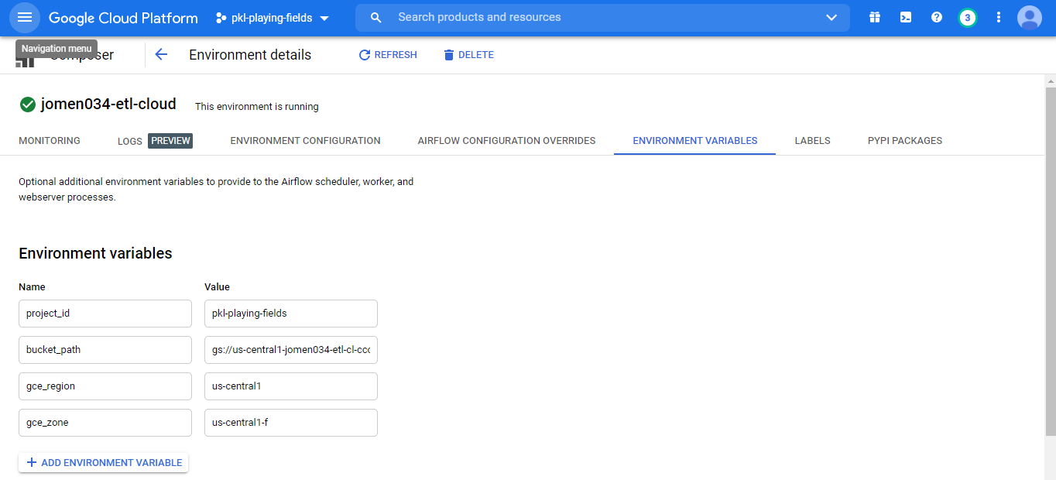The height and width of the screenshot is (480, 1056).
Task: Switch to the Logs Preview tab
Action: (x=155, y=141)
